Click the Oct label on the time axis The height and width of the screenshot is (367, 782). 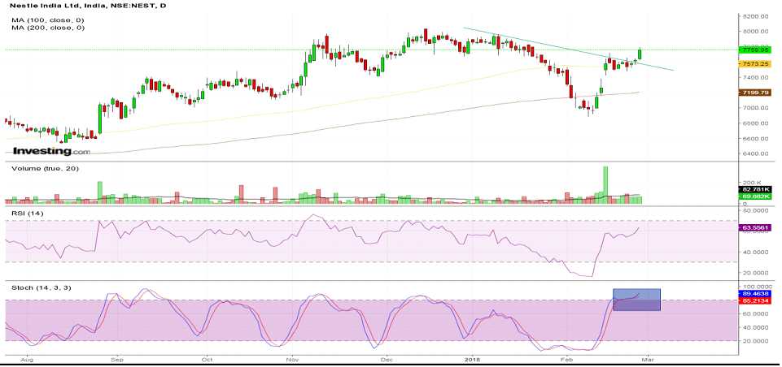(206, 359)
